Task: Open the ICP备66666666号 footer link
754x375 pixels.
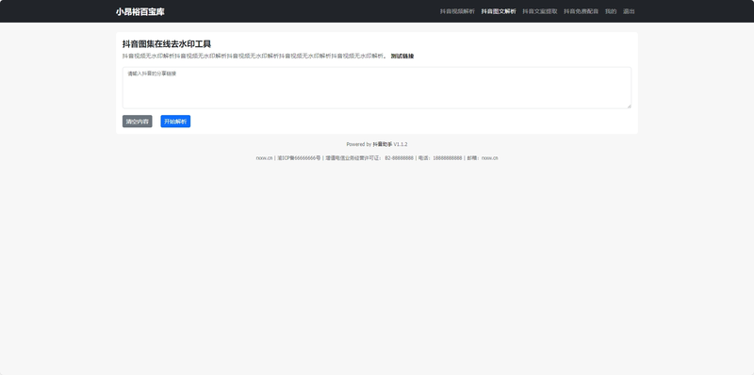Action: [299, 158]
